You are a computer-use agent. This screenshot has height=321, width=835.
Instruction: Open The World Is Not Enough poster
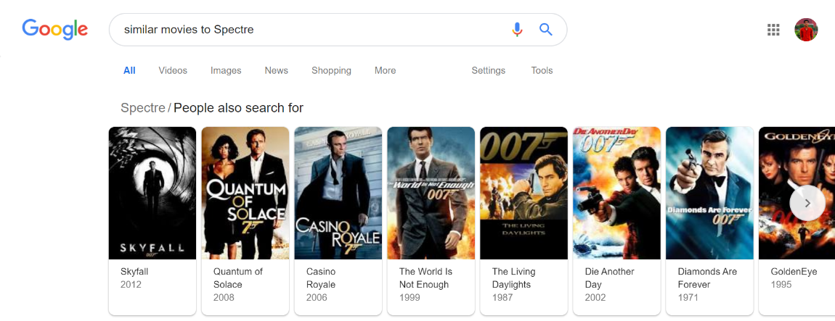[431, 193]
